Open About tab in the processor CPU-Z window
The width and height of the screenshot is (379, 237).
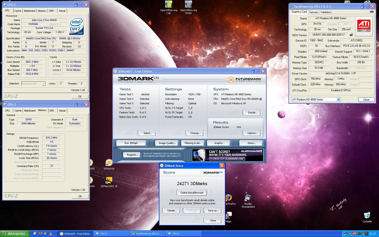(x=62, y=11)
